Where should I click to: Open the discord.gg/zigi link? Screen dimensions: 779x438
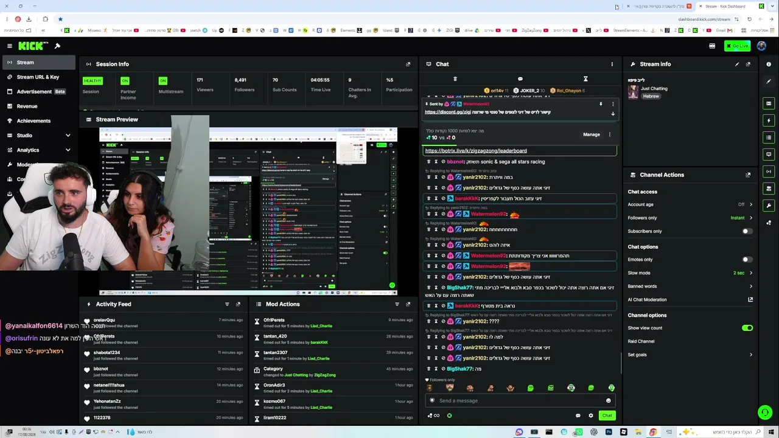pos(448,112)
